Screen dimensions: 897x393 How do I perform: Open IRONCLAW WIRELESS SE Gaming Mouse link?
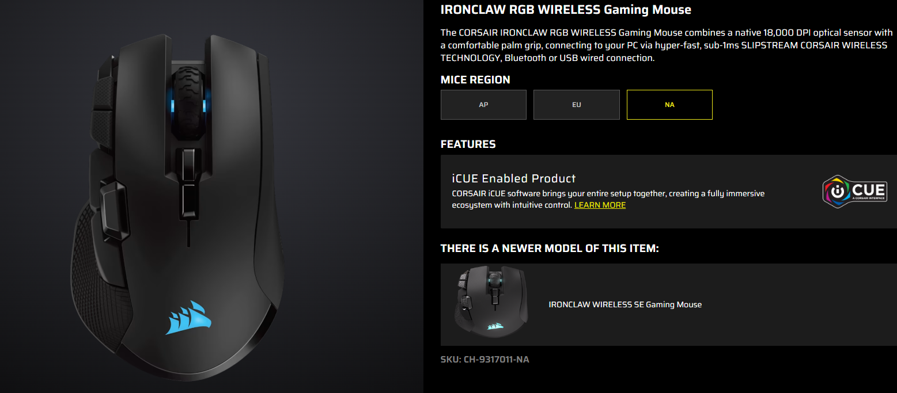coord(625,304)
